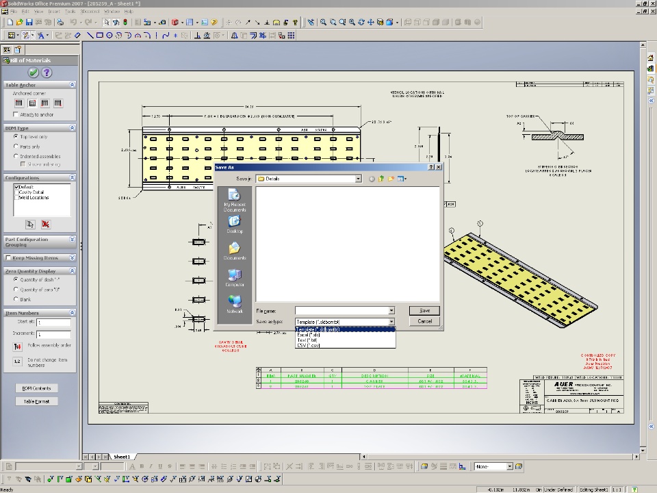Open the Save in folder dropdown
Image resolution: width=657 pixels, height=493 pixels.
(x=358, y=179)
